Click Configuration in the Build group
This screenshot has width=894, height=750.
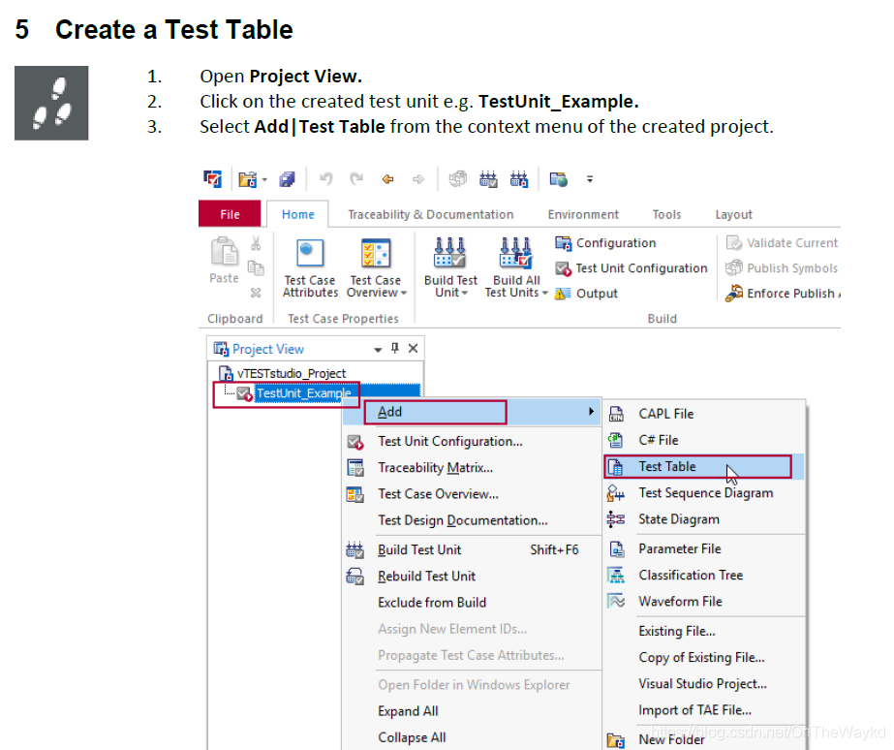coord(605,243)
